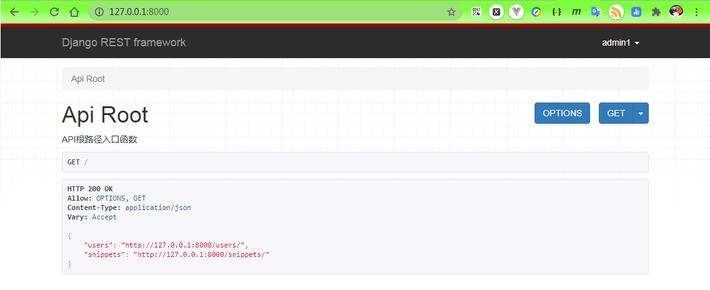Image resolution: width=710 pixels, height=290 pixels.
Task: Open the X-badge extension icon
Action: [x=496, y=12]
